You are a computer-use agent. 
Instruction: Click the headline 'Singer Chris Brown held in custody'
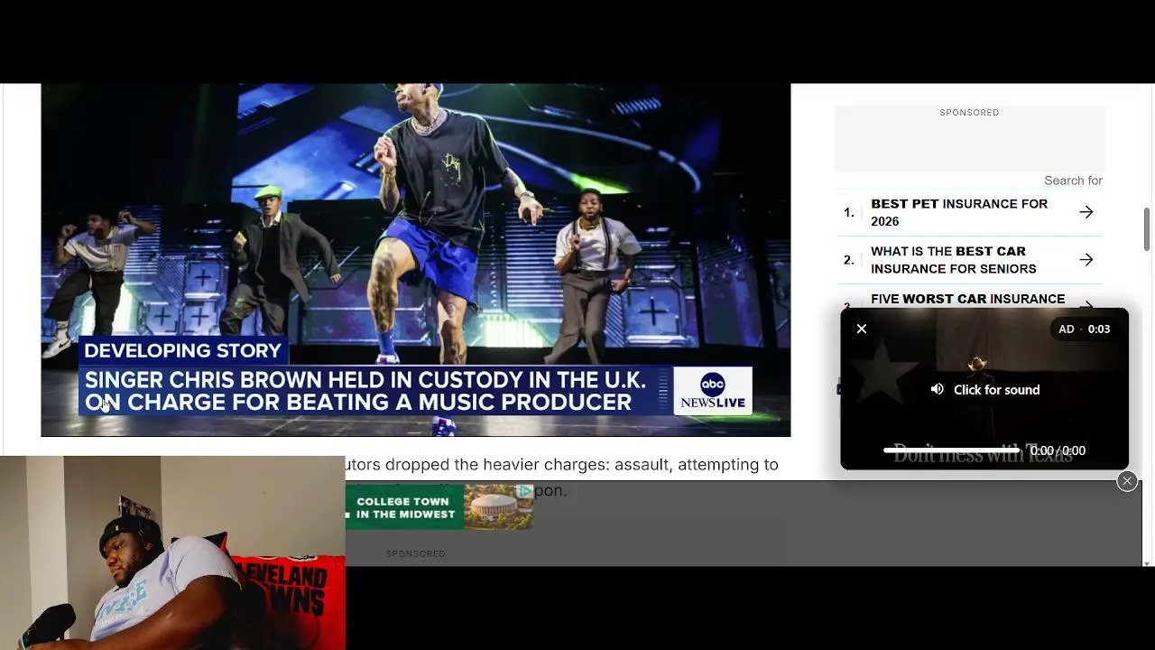click(365, 391)
